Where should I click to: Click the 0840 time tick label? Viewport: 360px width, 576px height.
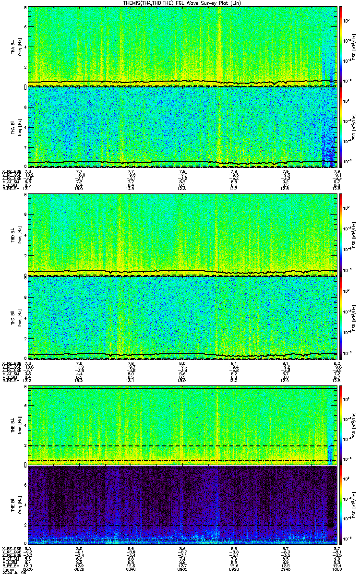(x=131, y=570)
